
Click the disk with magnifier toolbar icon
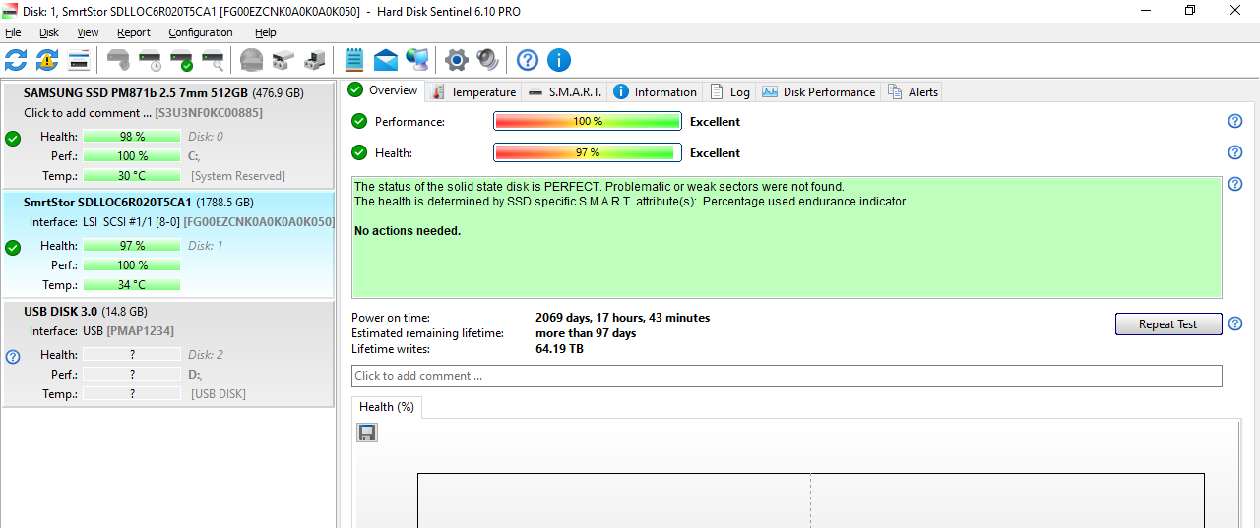213,60
